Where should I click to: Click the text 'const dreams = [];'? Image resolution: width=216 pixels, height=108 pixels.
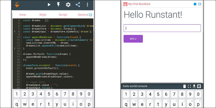point(36,20)
